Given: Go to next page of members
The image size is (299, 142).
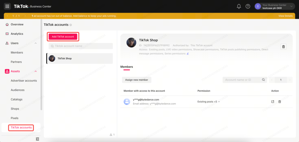Looking at the screenshot, I should click(x=290, y=80).
